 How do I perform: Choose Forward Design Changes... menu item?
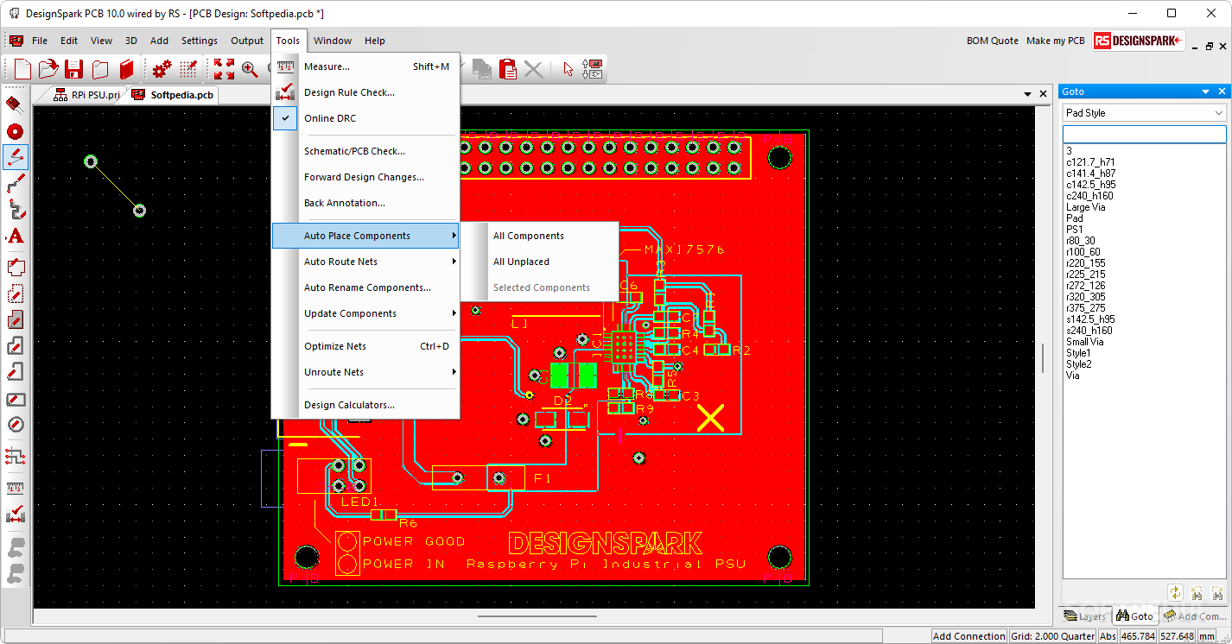pyautogui.click(x=365, y=177)
